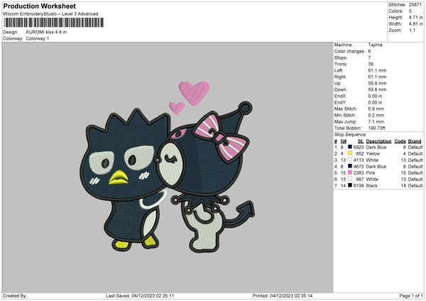This screenshot has width=426, height=301.
Task: Click the 'Yellow' description in stop 2
Action: tap(373, 154)
